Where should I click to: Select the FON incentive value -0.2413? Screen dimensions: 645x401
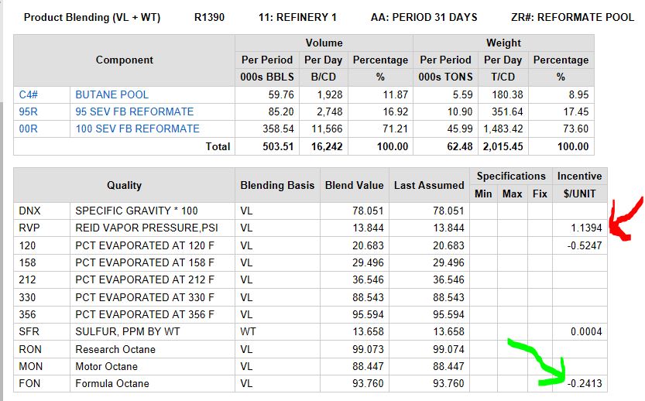point(583,384)
